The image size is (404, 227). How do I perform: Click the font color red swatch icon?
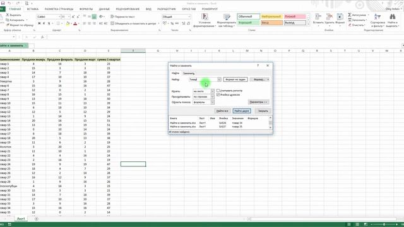[x=75, y=24]
